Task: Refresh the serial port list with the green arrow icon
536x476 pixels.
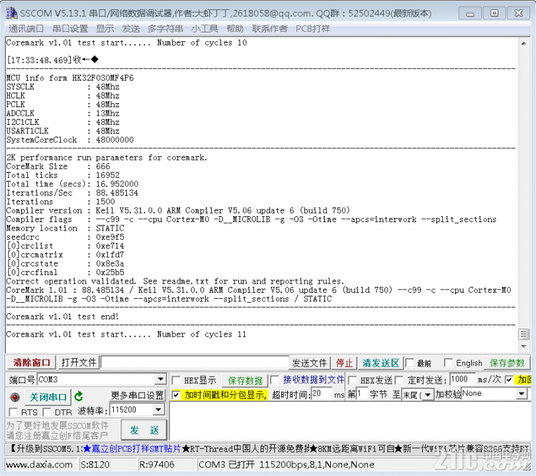Action: click(x=79, y=395)
